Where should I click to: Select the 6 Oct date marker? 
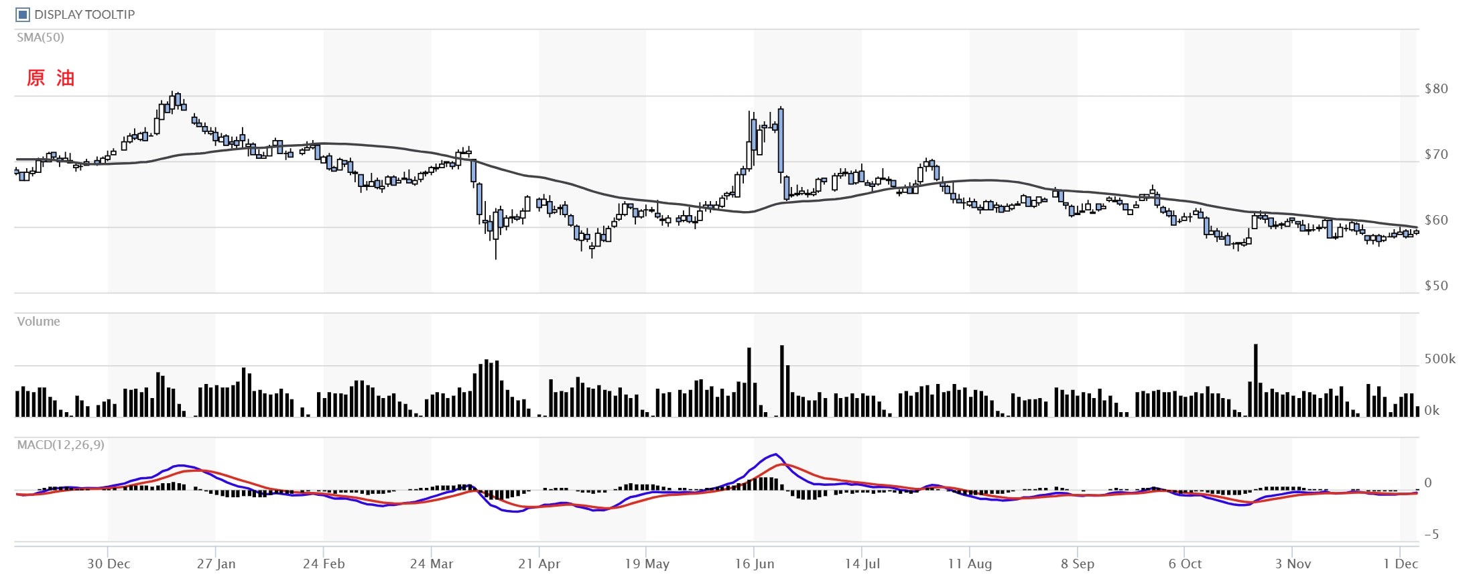pos(1185,564)
